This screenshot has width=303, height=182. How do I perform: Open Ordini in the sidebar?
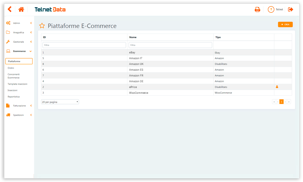(x=11, y=68)
